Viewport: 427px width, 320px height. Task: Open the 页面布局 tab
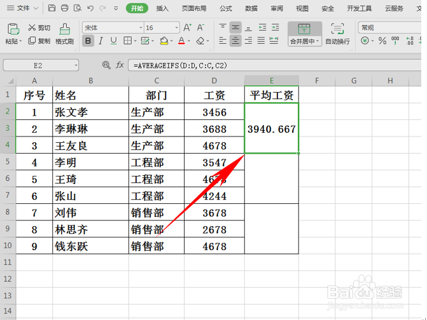coord(194,8)
